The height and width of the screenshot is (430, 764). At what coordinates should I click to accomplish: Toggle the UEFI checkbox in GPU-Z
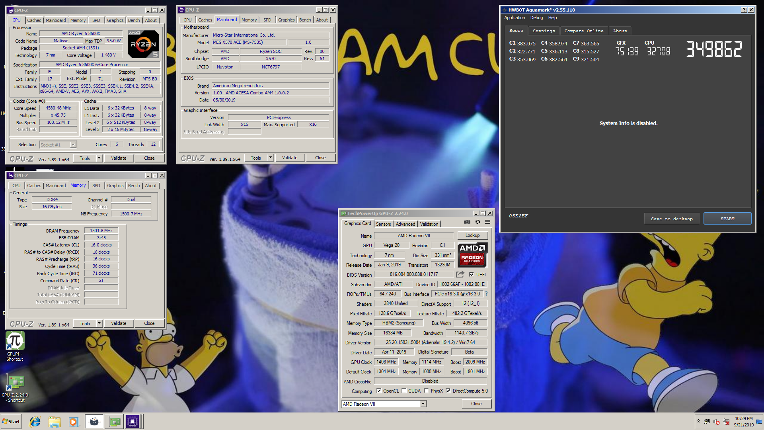472,274
